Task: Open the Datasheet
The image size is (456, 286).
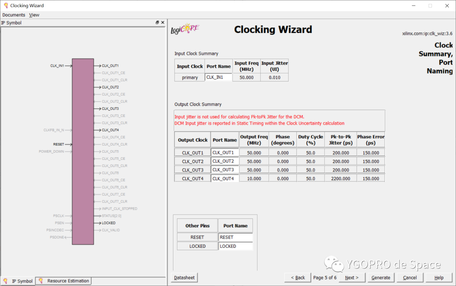Action: click(x=184, y=278)
